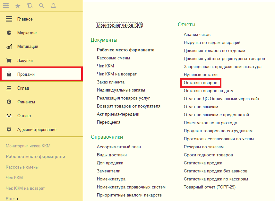Click the Favorites star icon
Screen dimensions: 275x201
18,5
